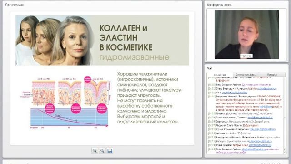Click the chat scrollbar thumb

(285, 133)
